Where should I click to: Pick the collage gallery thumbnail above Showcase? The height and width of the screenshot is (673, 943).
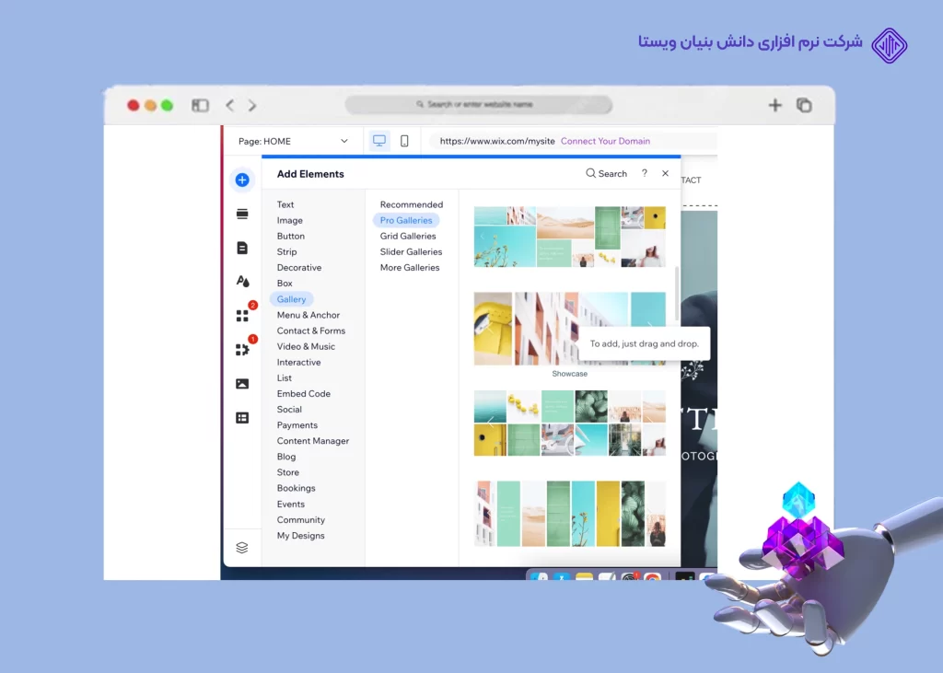pos(569,237)
